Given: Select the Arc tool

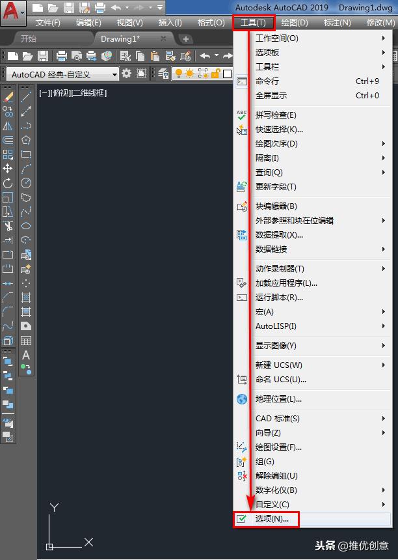Looking at the screenshot, I should click(26, 169).
